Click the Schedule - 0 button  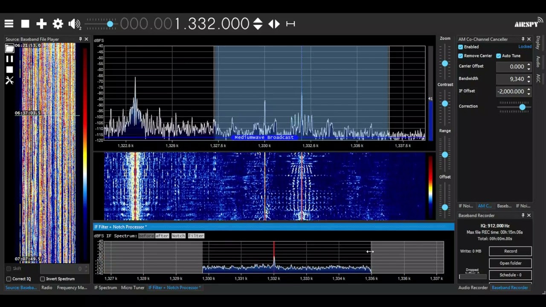click(510, 275)
